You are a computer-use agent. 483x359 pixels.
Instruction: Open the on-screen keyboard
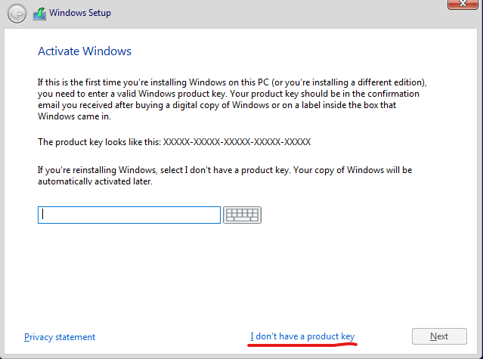click(242, 215)
